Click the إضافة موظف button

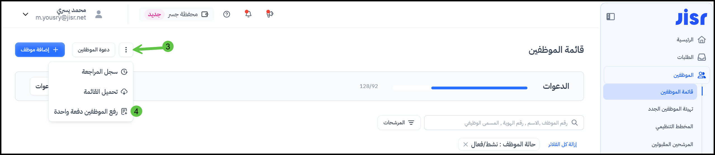pos(40,50)
